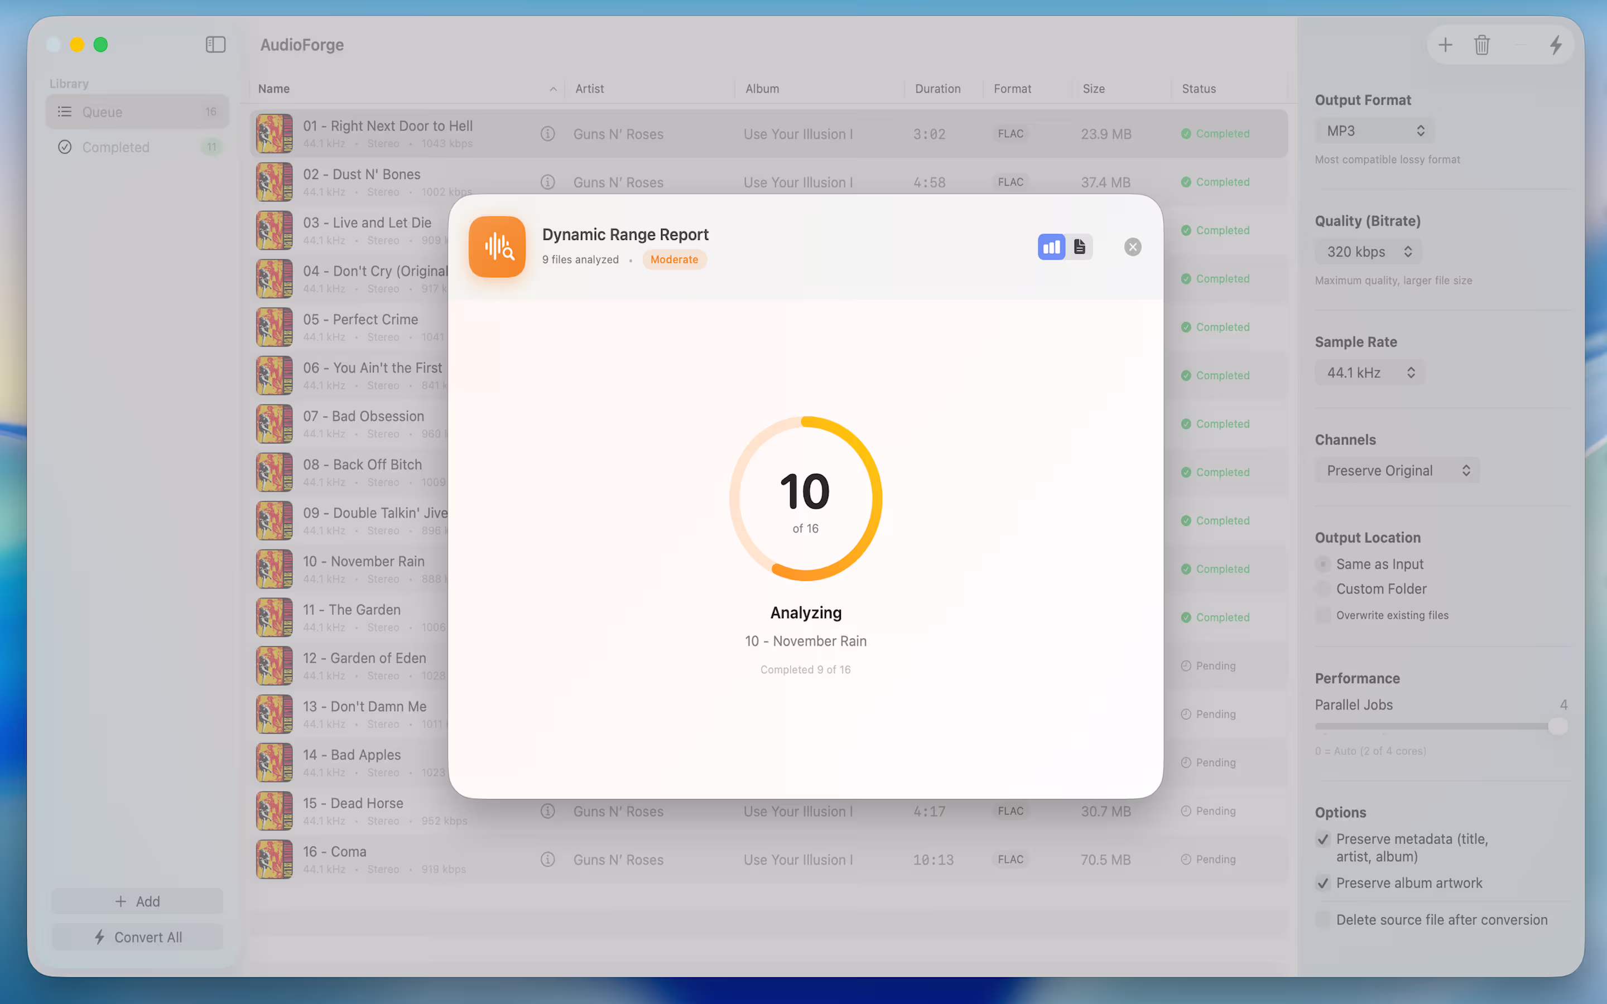Open text report view in Dynamic Range dialog
The image size is (1607, 1004).
[x=1080, y=247]
